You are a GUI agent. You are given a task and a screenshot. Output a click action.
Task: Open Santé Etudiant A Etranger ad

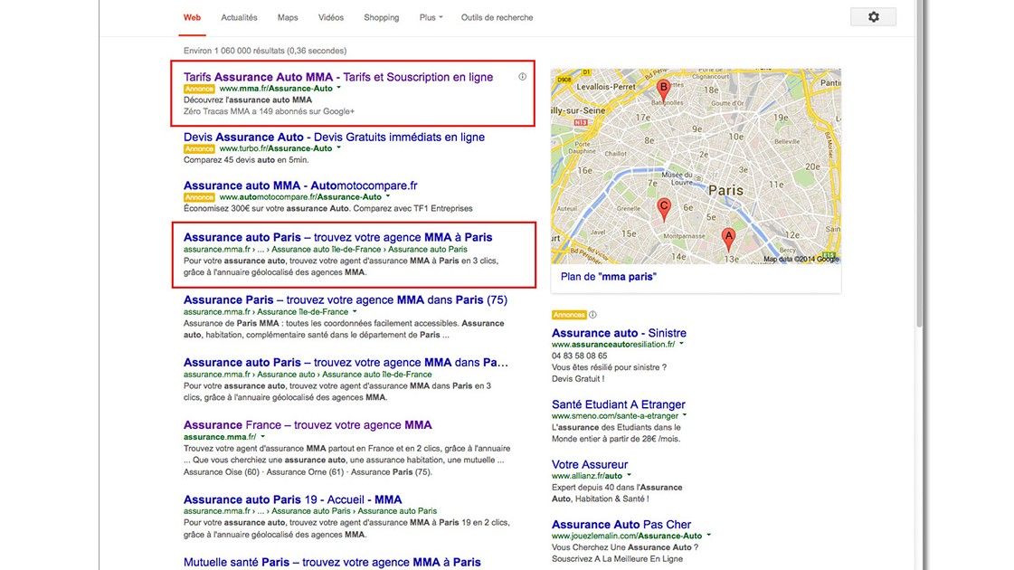(x=618, y=404)
